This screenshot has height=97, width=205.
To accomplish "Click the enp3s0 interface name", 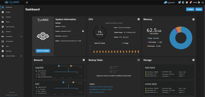I will pyautogui.click(x=39, y=68).
